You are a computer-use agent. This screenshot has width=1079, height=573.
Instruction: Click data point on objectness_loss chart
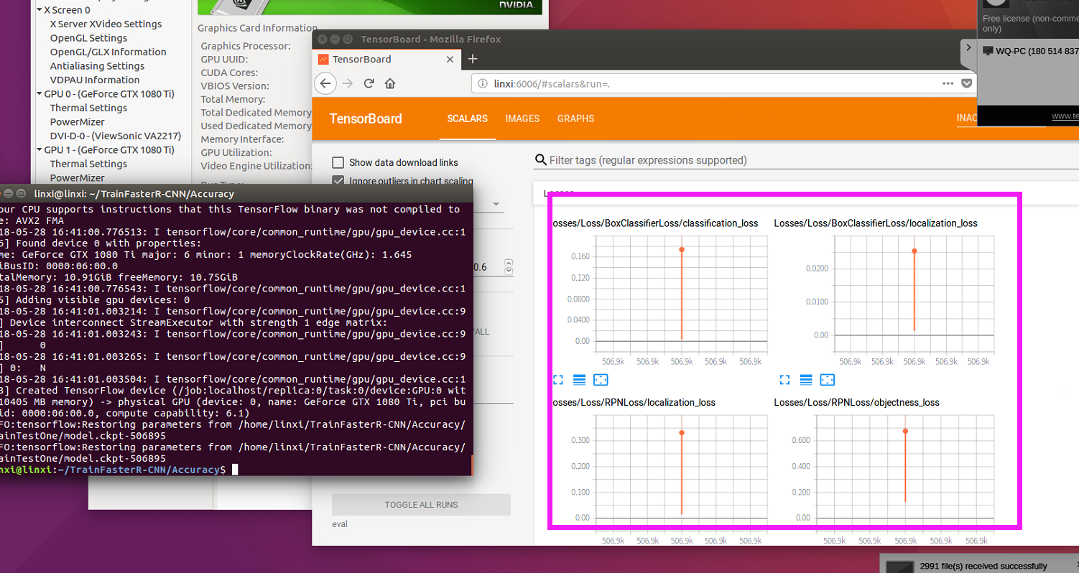pyautogui.click(x=905, y=431)
